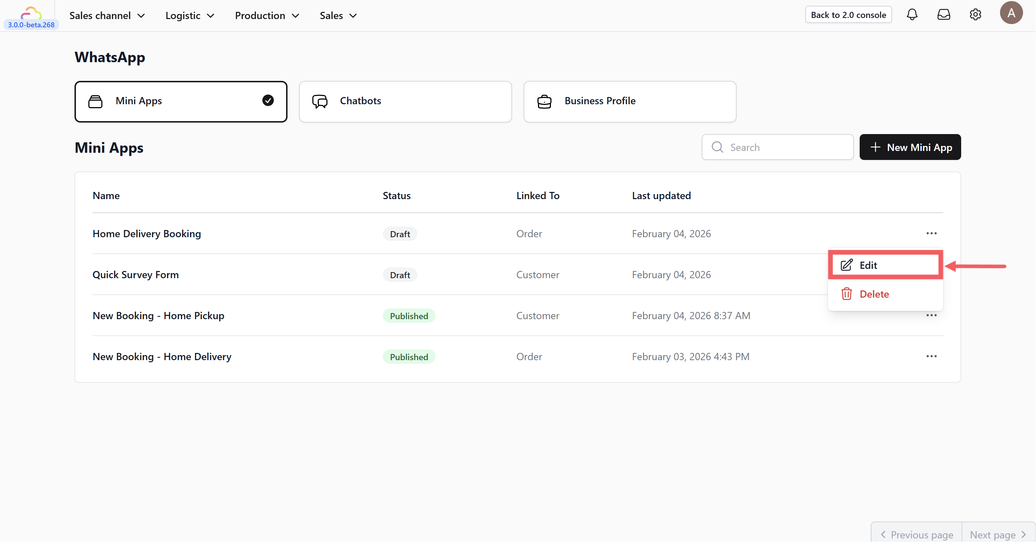Click Order in Home Delivery Booking row

click(x=529, y=234)
